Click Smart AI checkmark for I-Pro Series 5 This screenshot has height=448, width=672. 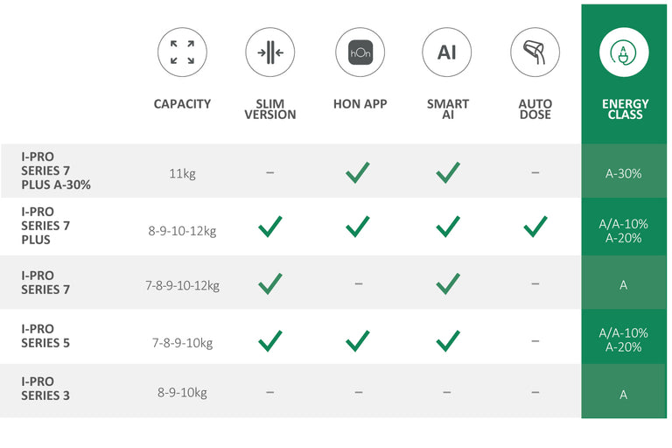(x=448, y=340)
